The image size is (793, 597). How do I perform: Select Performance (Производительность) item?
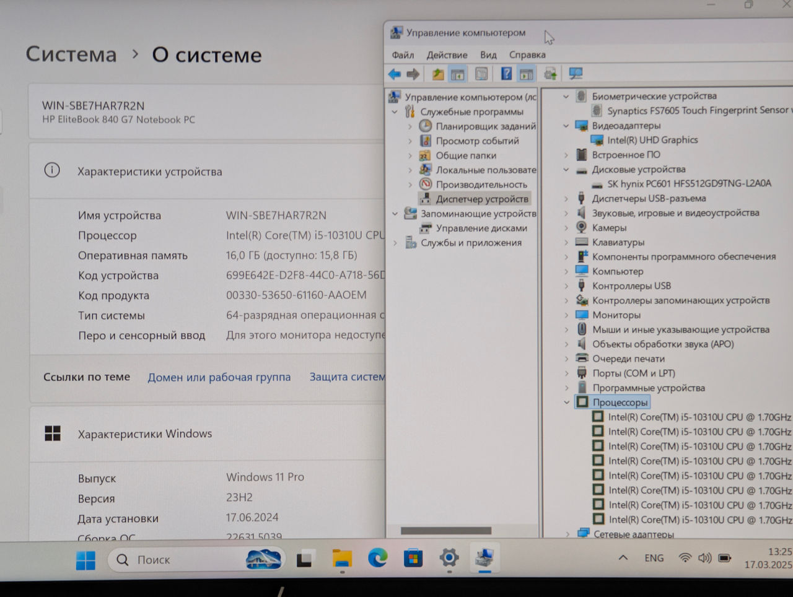coord(481,185)
